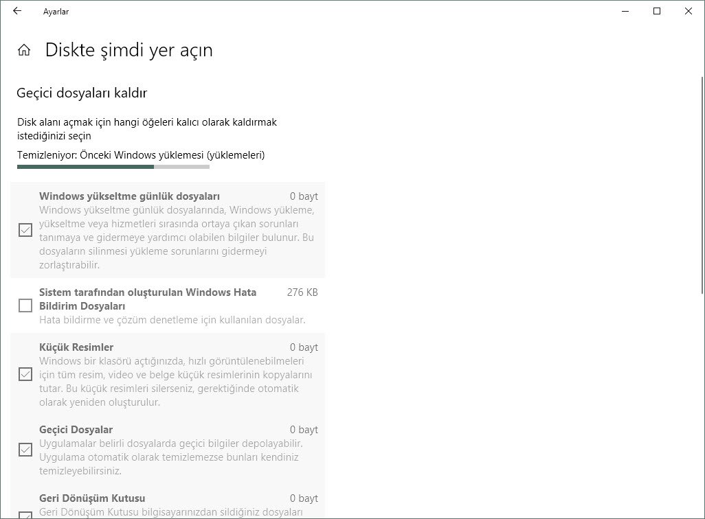
Task: Open Settings home via the house icon
Action: click(24, 49)
